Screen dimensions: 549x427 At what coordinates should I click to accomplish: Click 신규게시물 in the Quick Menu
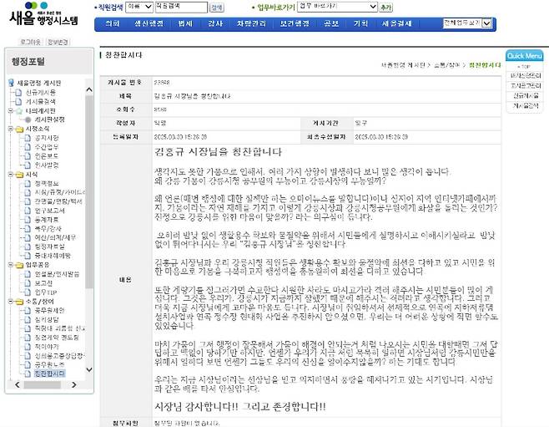tap(526, 95)
